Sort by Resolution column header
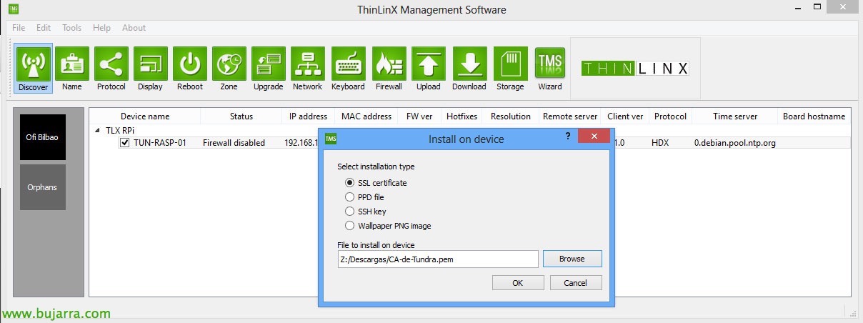The width and height of the screenshot is (863, 323). pyautogui.click(x=511, y=116)
